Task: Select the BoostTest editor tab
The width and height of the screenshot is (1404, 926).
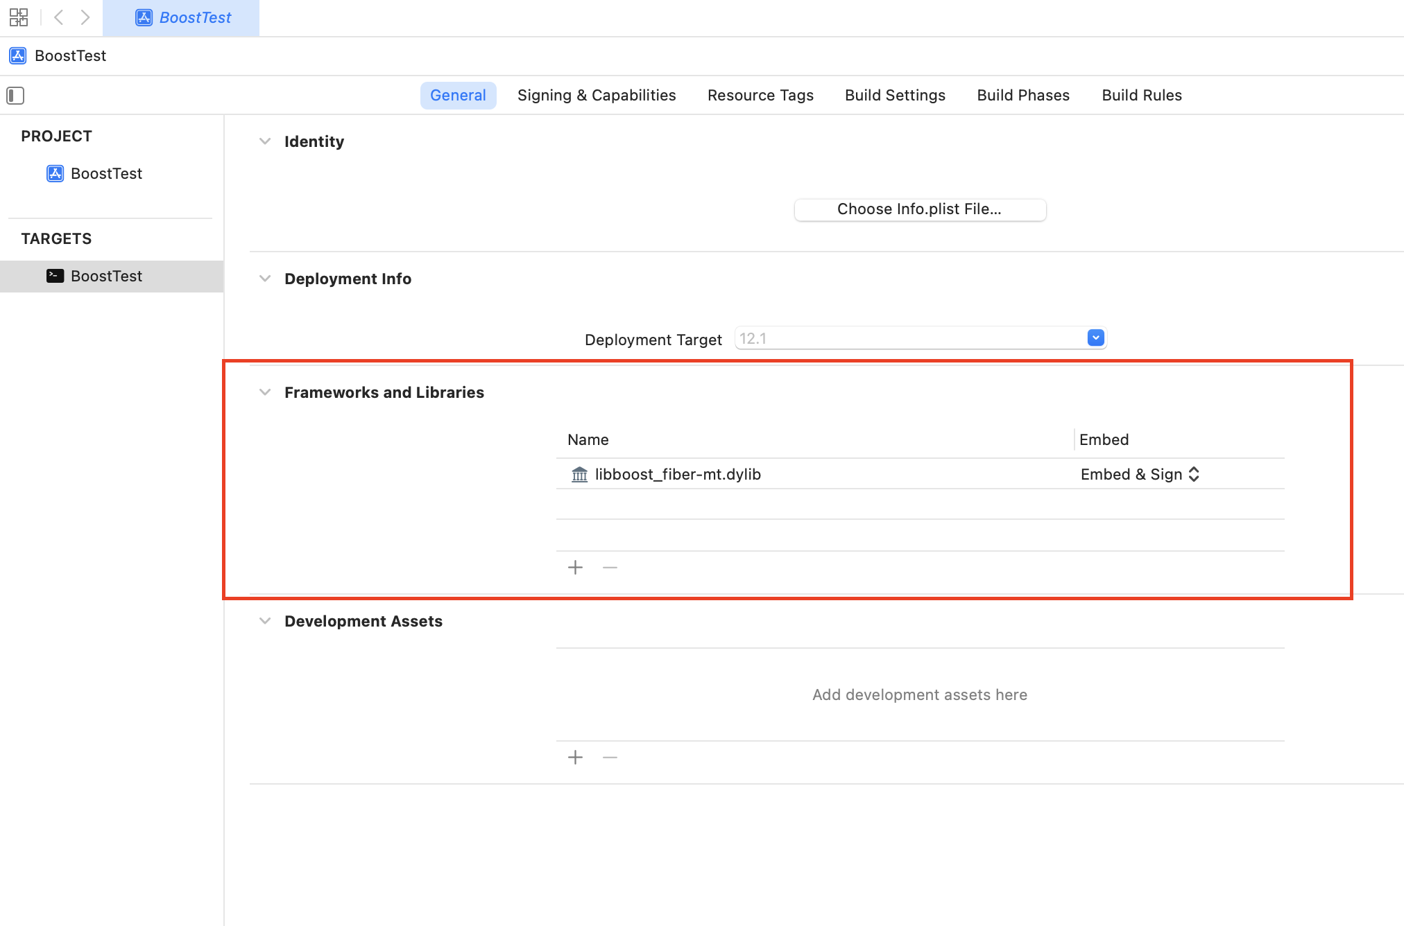Action: click(181, 18)
